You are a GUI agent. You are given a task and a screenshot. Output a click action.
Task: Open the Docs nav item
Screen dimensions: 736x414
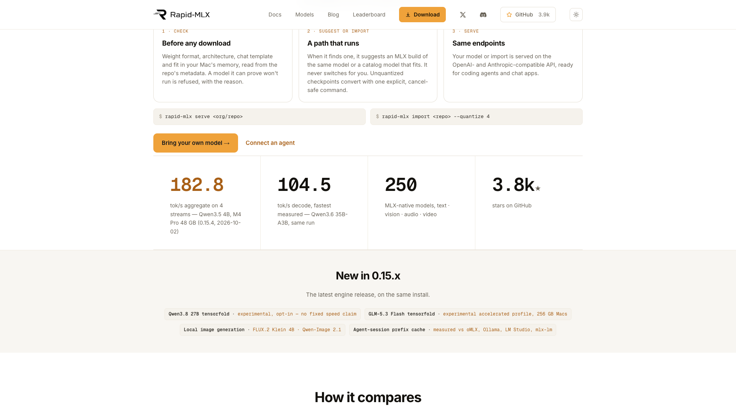275,15
